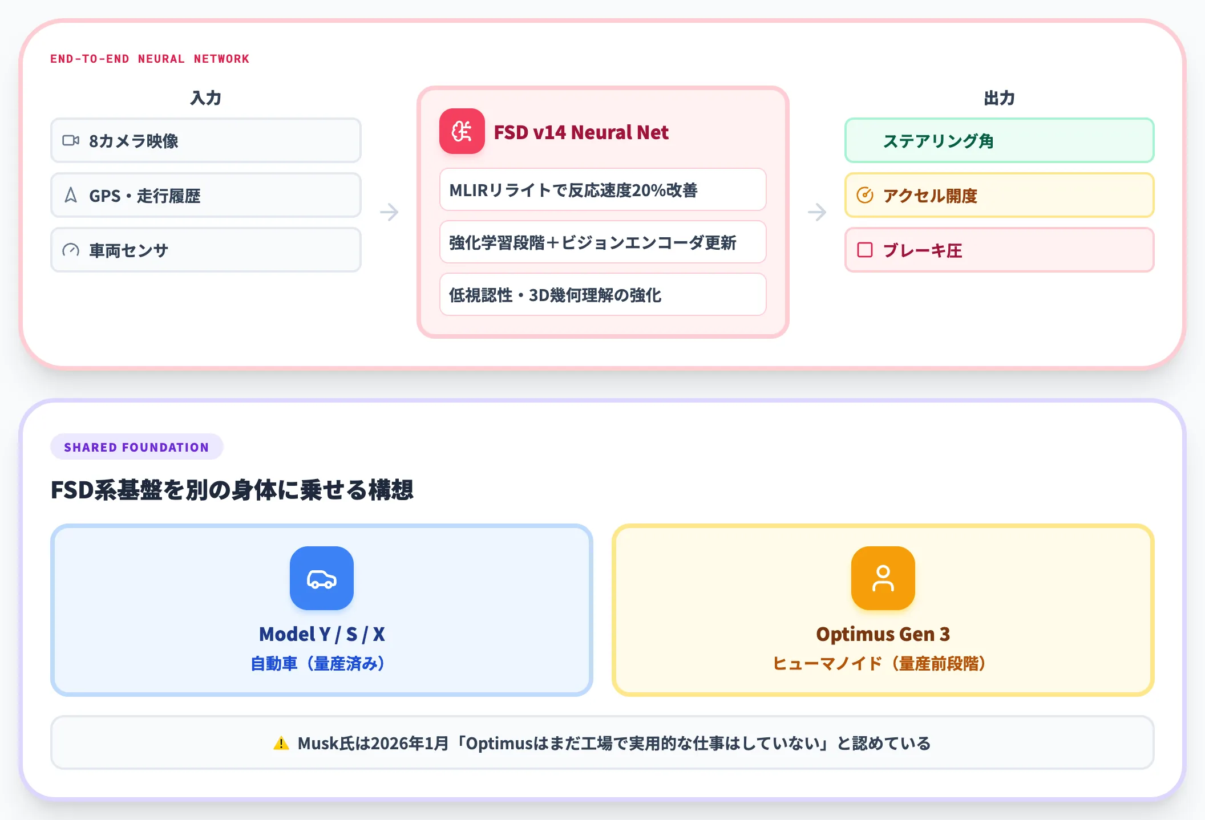
Task: Click the gauge icon beside 車両センサ
Action: pyautogui.click(x=71, y=250)
